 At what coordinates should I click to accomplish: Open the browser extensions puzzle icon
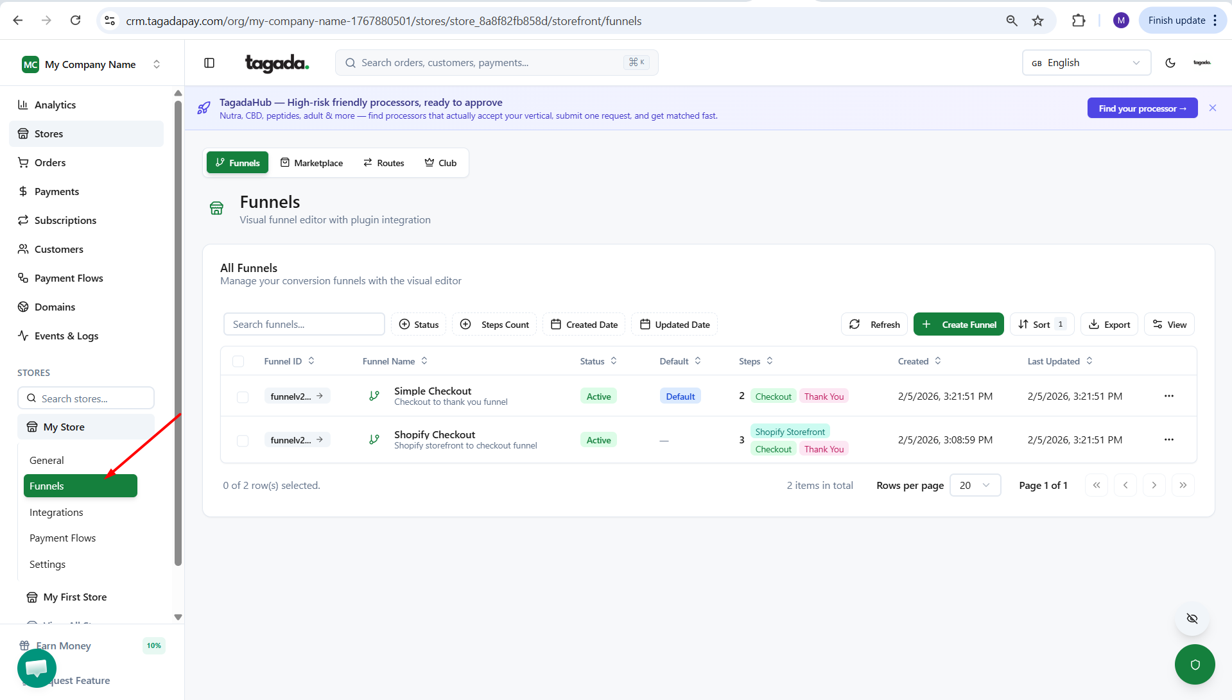coord(1079,21)
